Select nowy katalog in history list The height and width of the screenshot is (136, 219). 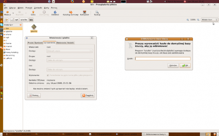(13, 52)
